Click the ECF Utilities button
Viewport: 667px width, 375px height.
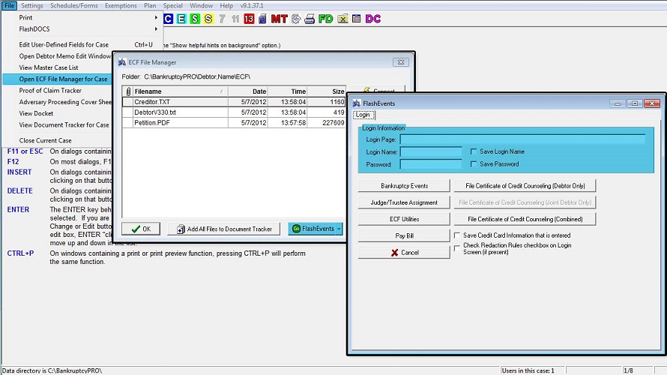click(x=404, y=219)
